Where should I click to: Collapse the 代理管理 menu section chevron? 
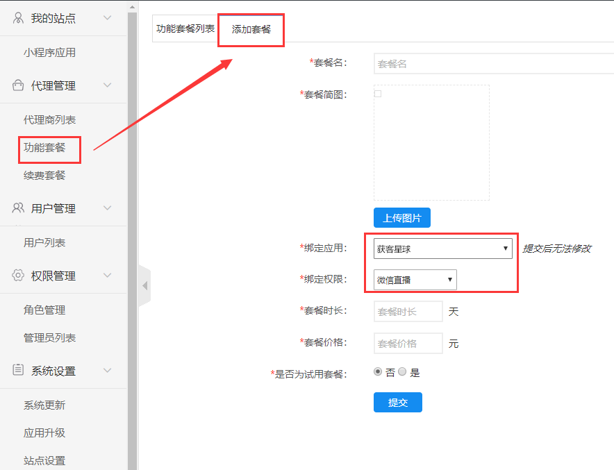(107, 85)
